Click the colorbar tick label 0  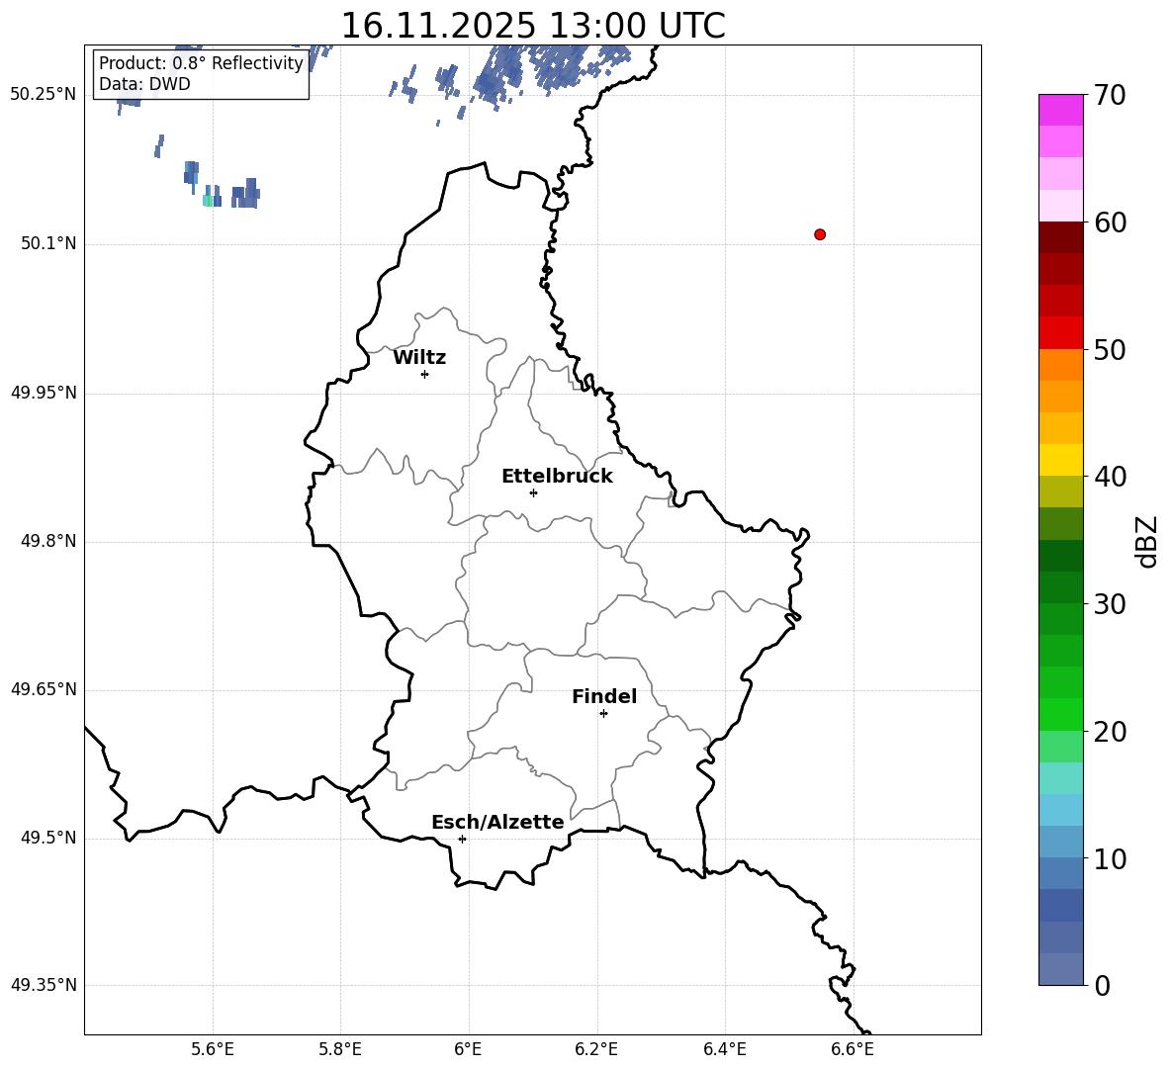click(1103, 985)
